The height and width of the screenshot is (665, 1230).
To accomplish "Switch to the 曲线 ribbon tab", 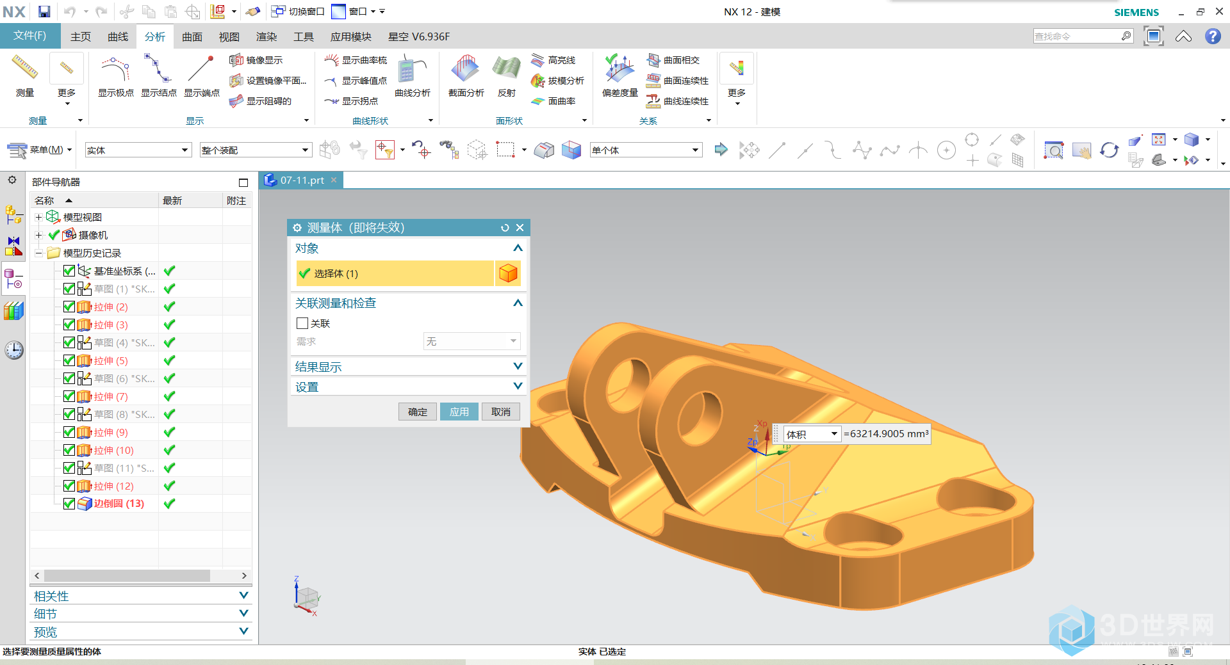I will click(x=118, y=36).
